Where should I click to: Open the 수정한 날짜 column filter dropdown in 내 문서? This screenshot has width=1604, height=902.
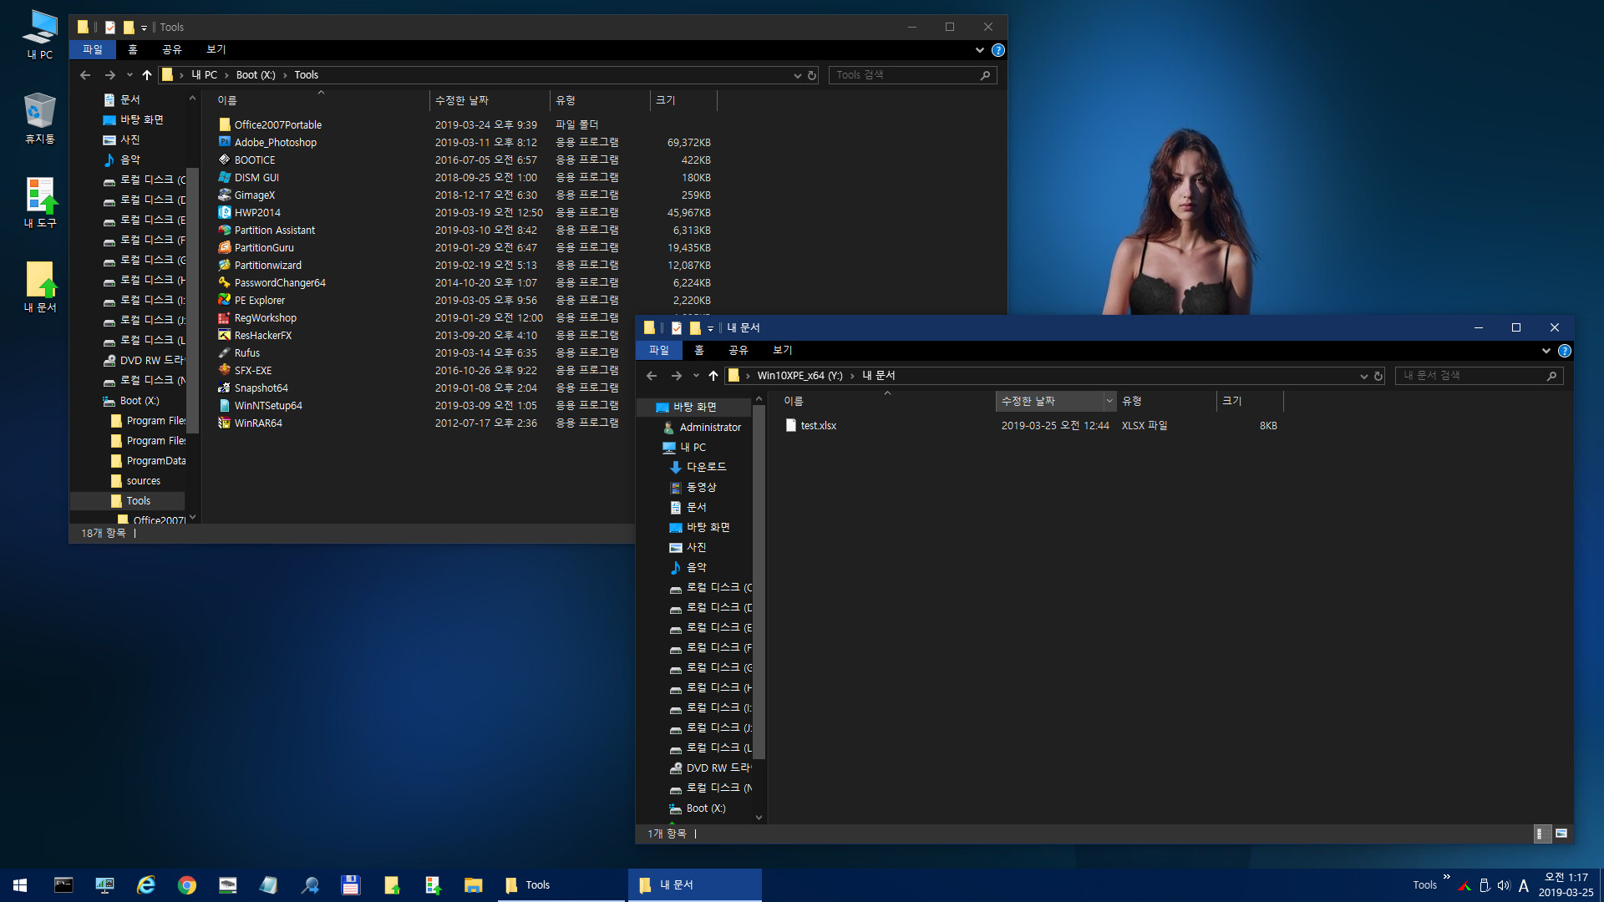1109,401
